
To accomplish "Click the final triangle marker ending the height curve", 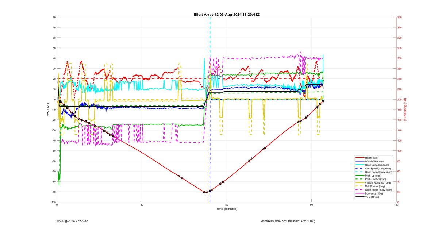I will (x=323, y=101).
